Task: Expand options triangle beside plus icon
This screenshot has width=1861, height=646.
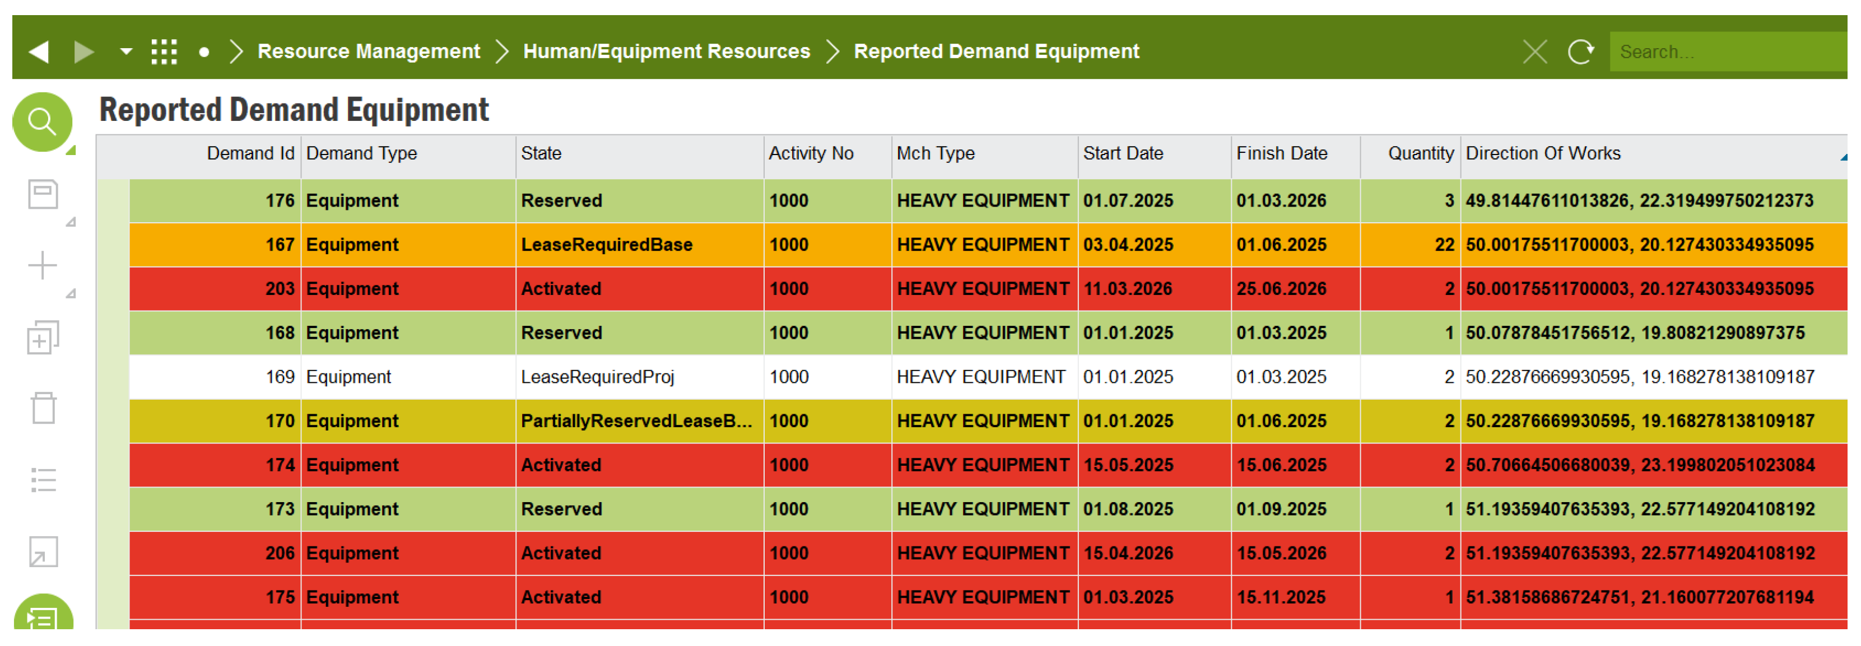Action: tap(71, 293)
